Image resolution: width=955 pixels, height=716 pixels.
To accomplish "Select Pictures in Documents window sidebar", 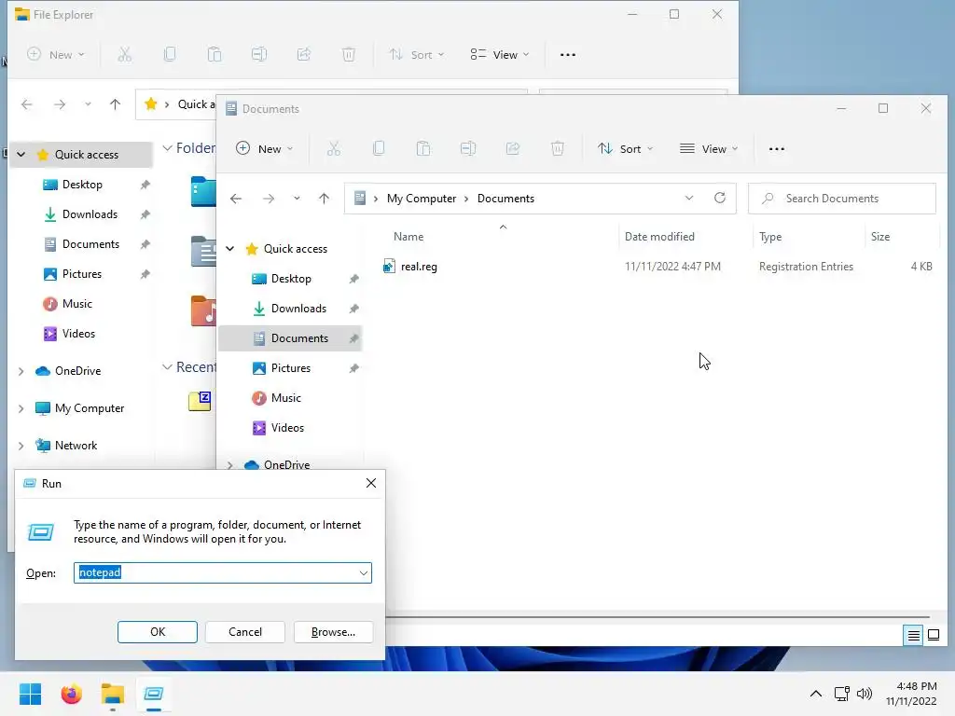I will tap(291, 368).
